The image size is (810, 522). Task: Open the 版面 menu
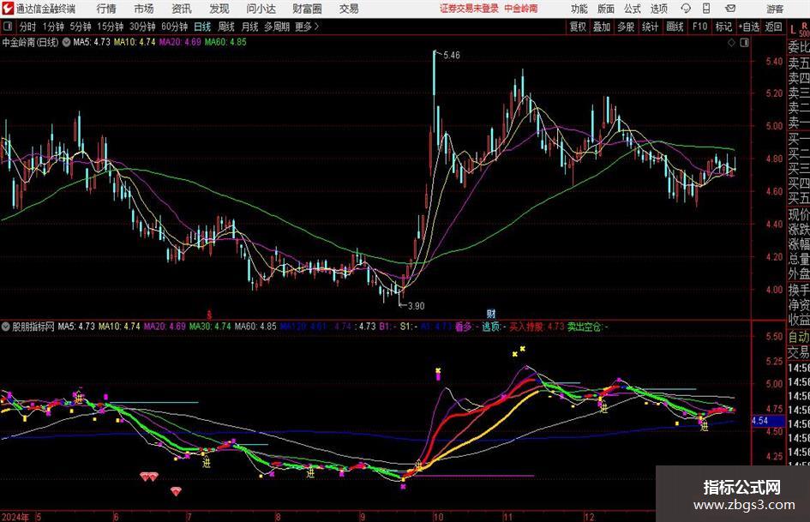[x=606, y=9]
